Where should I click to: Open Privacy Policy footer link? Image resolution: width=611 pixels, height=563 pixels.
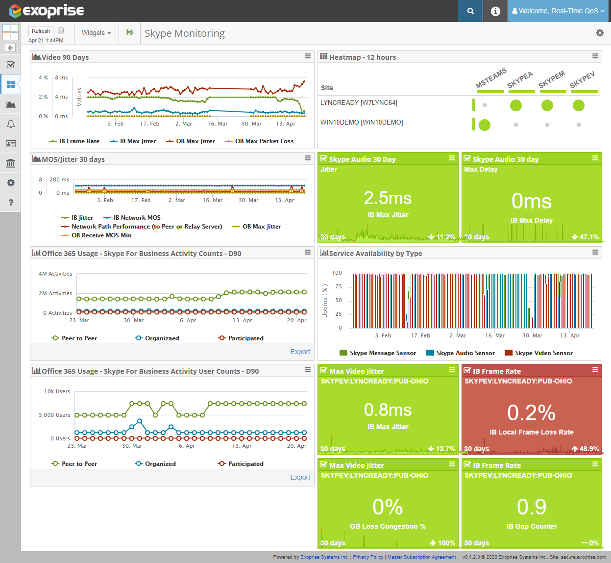[368, 557]
